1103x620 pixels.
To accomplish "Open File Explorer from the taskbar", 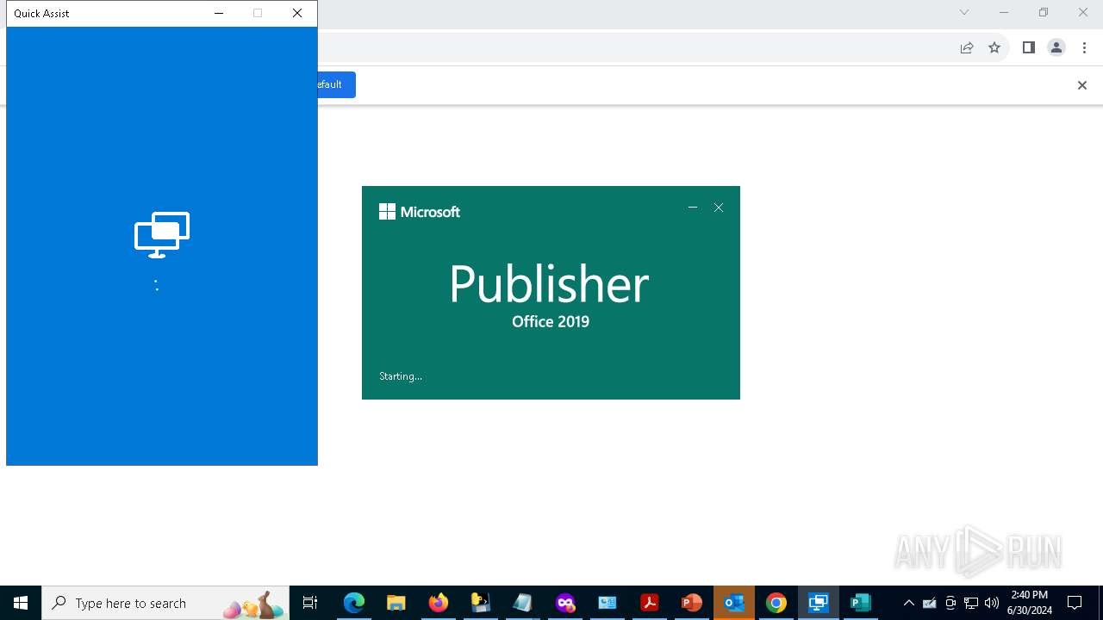I will coord(396,603).
